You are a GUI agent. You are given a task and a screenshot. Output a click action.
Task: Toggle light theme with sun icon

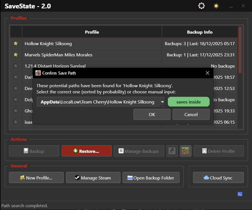tap(216, 6)
